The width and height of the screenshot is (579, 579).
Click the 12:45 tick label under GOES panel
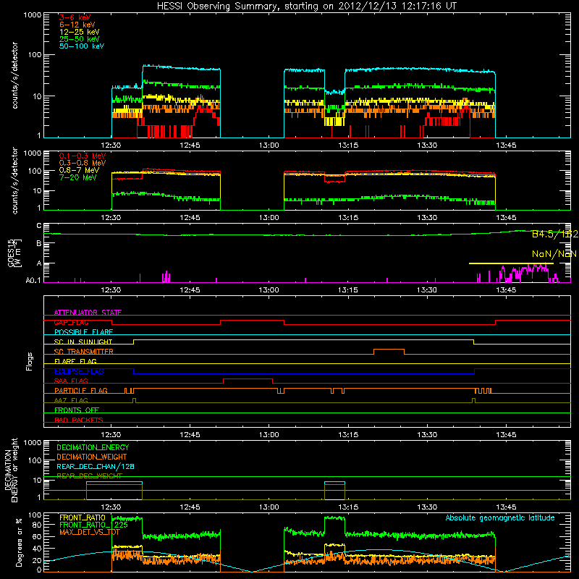coord(190,290)
